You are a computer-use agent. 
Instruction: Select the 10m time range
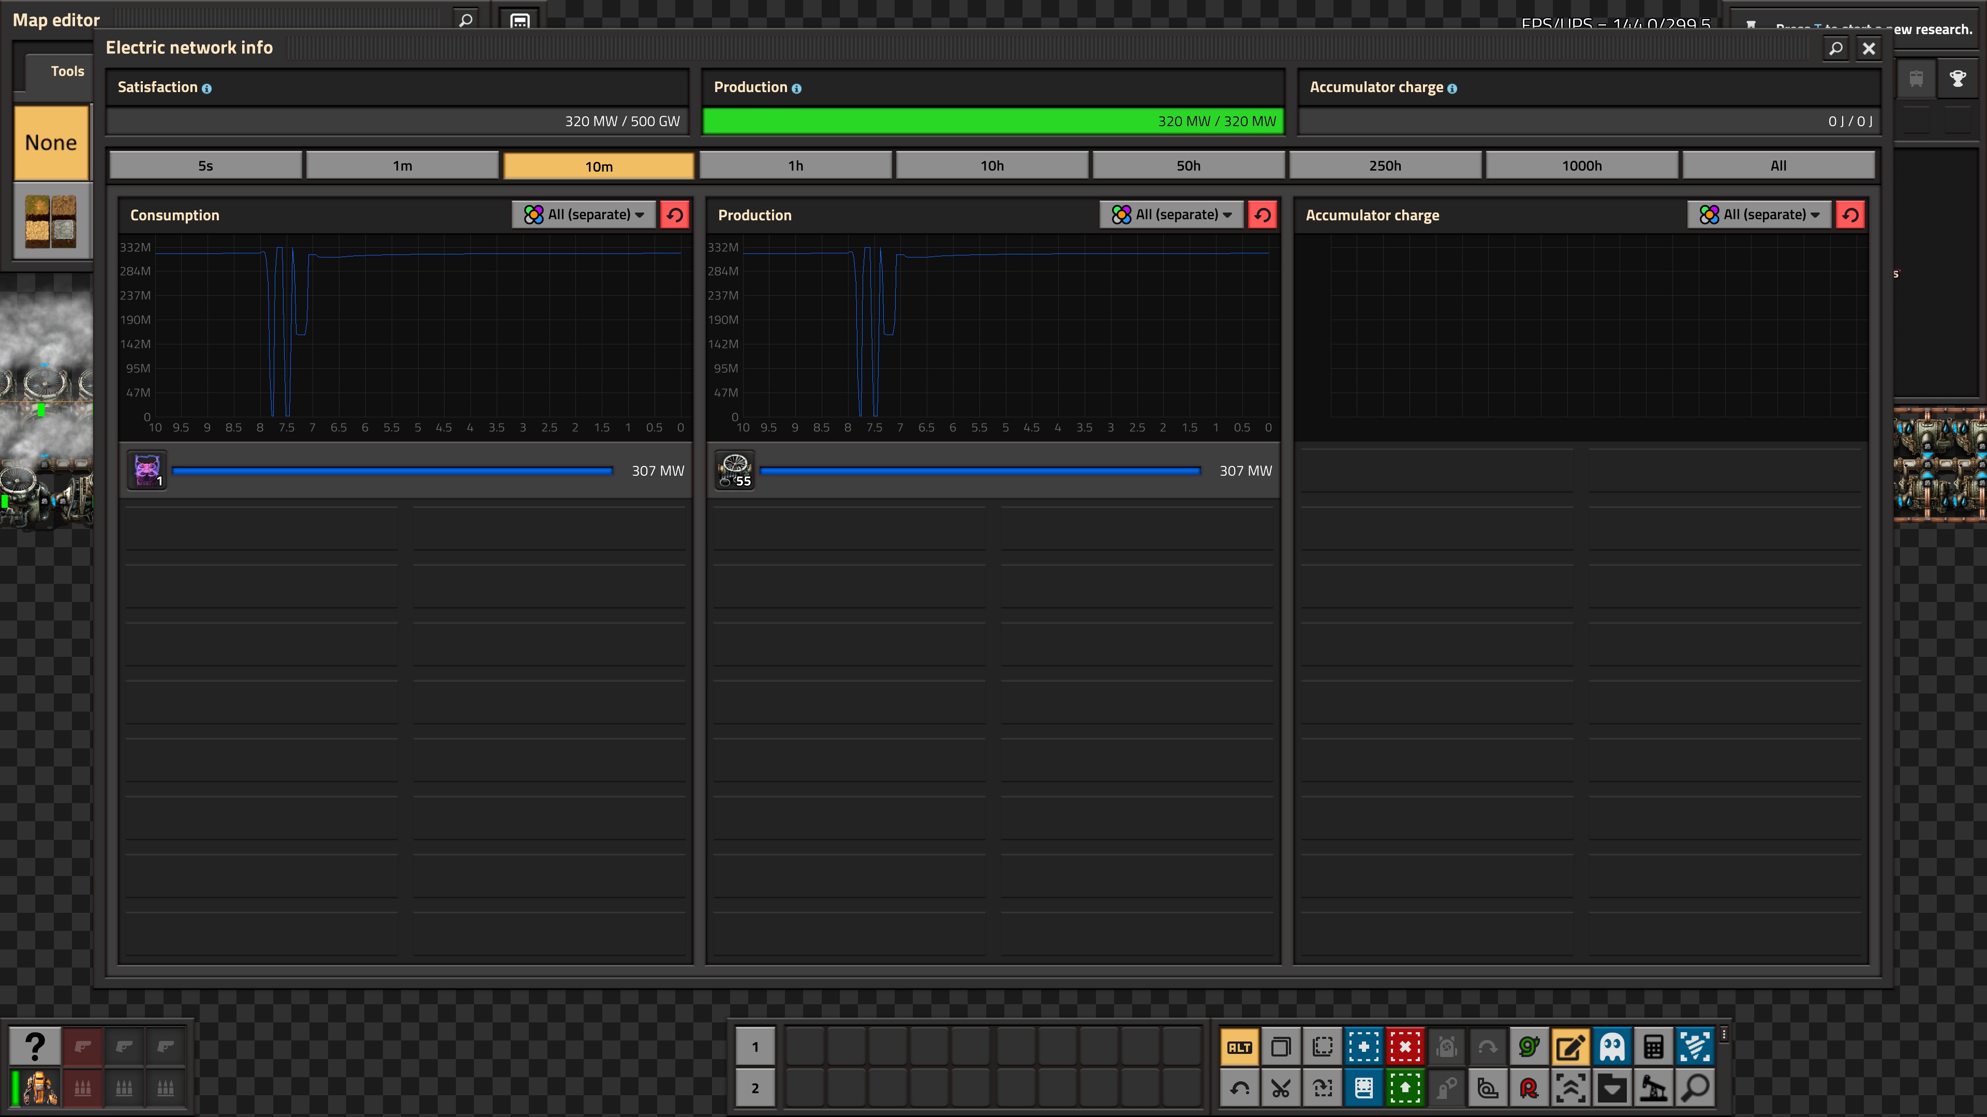coord(599,165)
